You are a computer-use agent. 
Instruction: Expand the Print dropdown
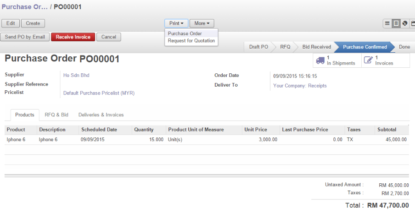[176, 23]
